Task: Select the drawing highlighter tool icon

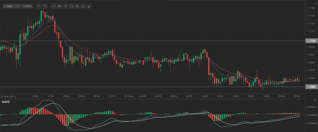Action: point(89,6)
